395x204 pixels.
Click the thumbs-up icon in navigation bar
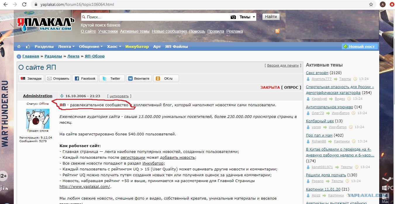coord(28,46)
